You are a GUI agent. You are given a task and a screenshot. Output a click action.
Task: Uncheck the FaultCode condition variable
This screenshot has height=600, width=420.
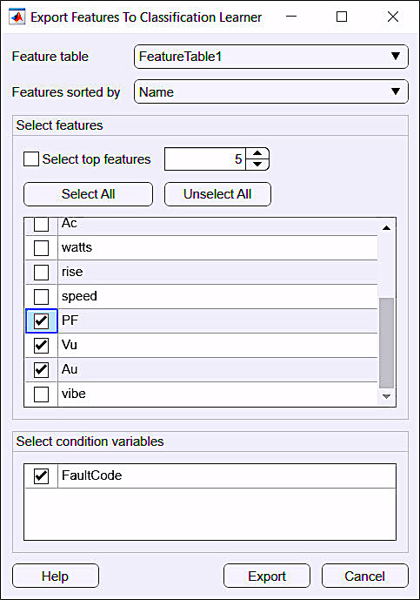[x=41, y=475]
